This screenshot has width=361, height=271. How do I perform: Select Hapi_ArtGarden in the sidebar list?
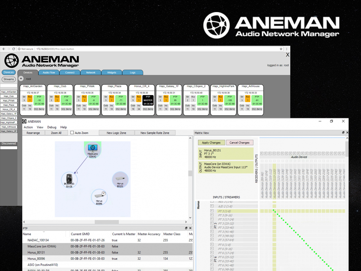(x=9, y=92)
